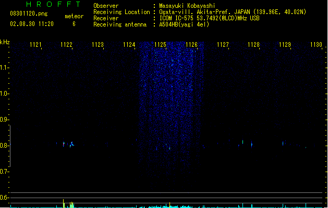
Task: Click the Observer label
Action: [106, 6]
